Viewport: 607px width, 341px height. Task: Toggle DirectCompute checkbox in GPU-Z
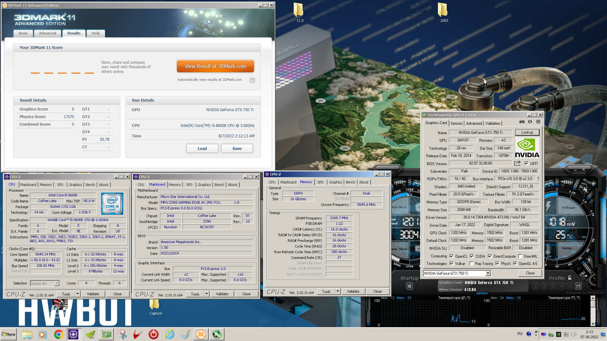click(490, 256)
